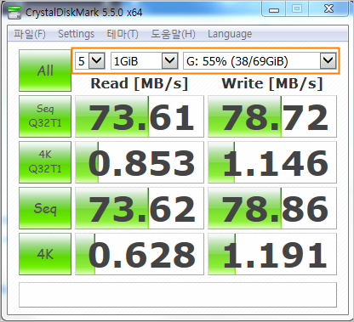Start the 4K Q32T1 benchmark
Viewport: 354px width, 322px height.
point(45,162)
